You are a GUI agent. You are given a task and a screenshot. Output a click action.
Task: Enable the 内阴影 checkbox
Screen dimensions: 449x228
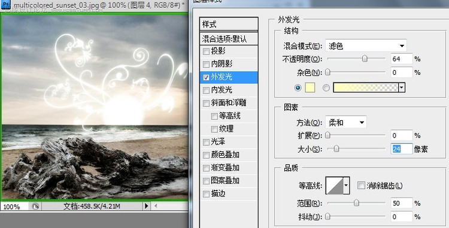click(x=206, y=64)
